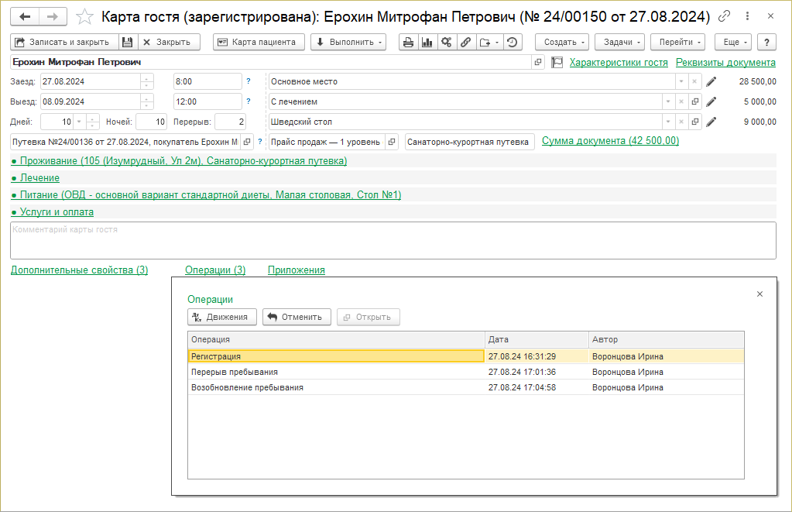Viewport: 792px width, 512px height.
Task: Click into the Комментарий карты гостя field
Action: [x=393, y=240]
